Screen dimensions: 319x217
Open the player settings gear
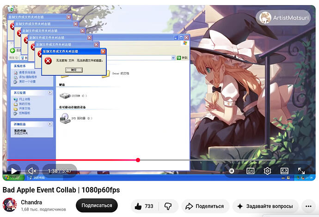267,171
